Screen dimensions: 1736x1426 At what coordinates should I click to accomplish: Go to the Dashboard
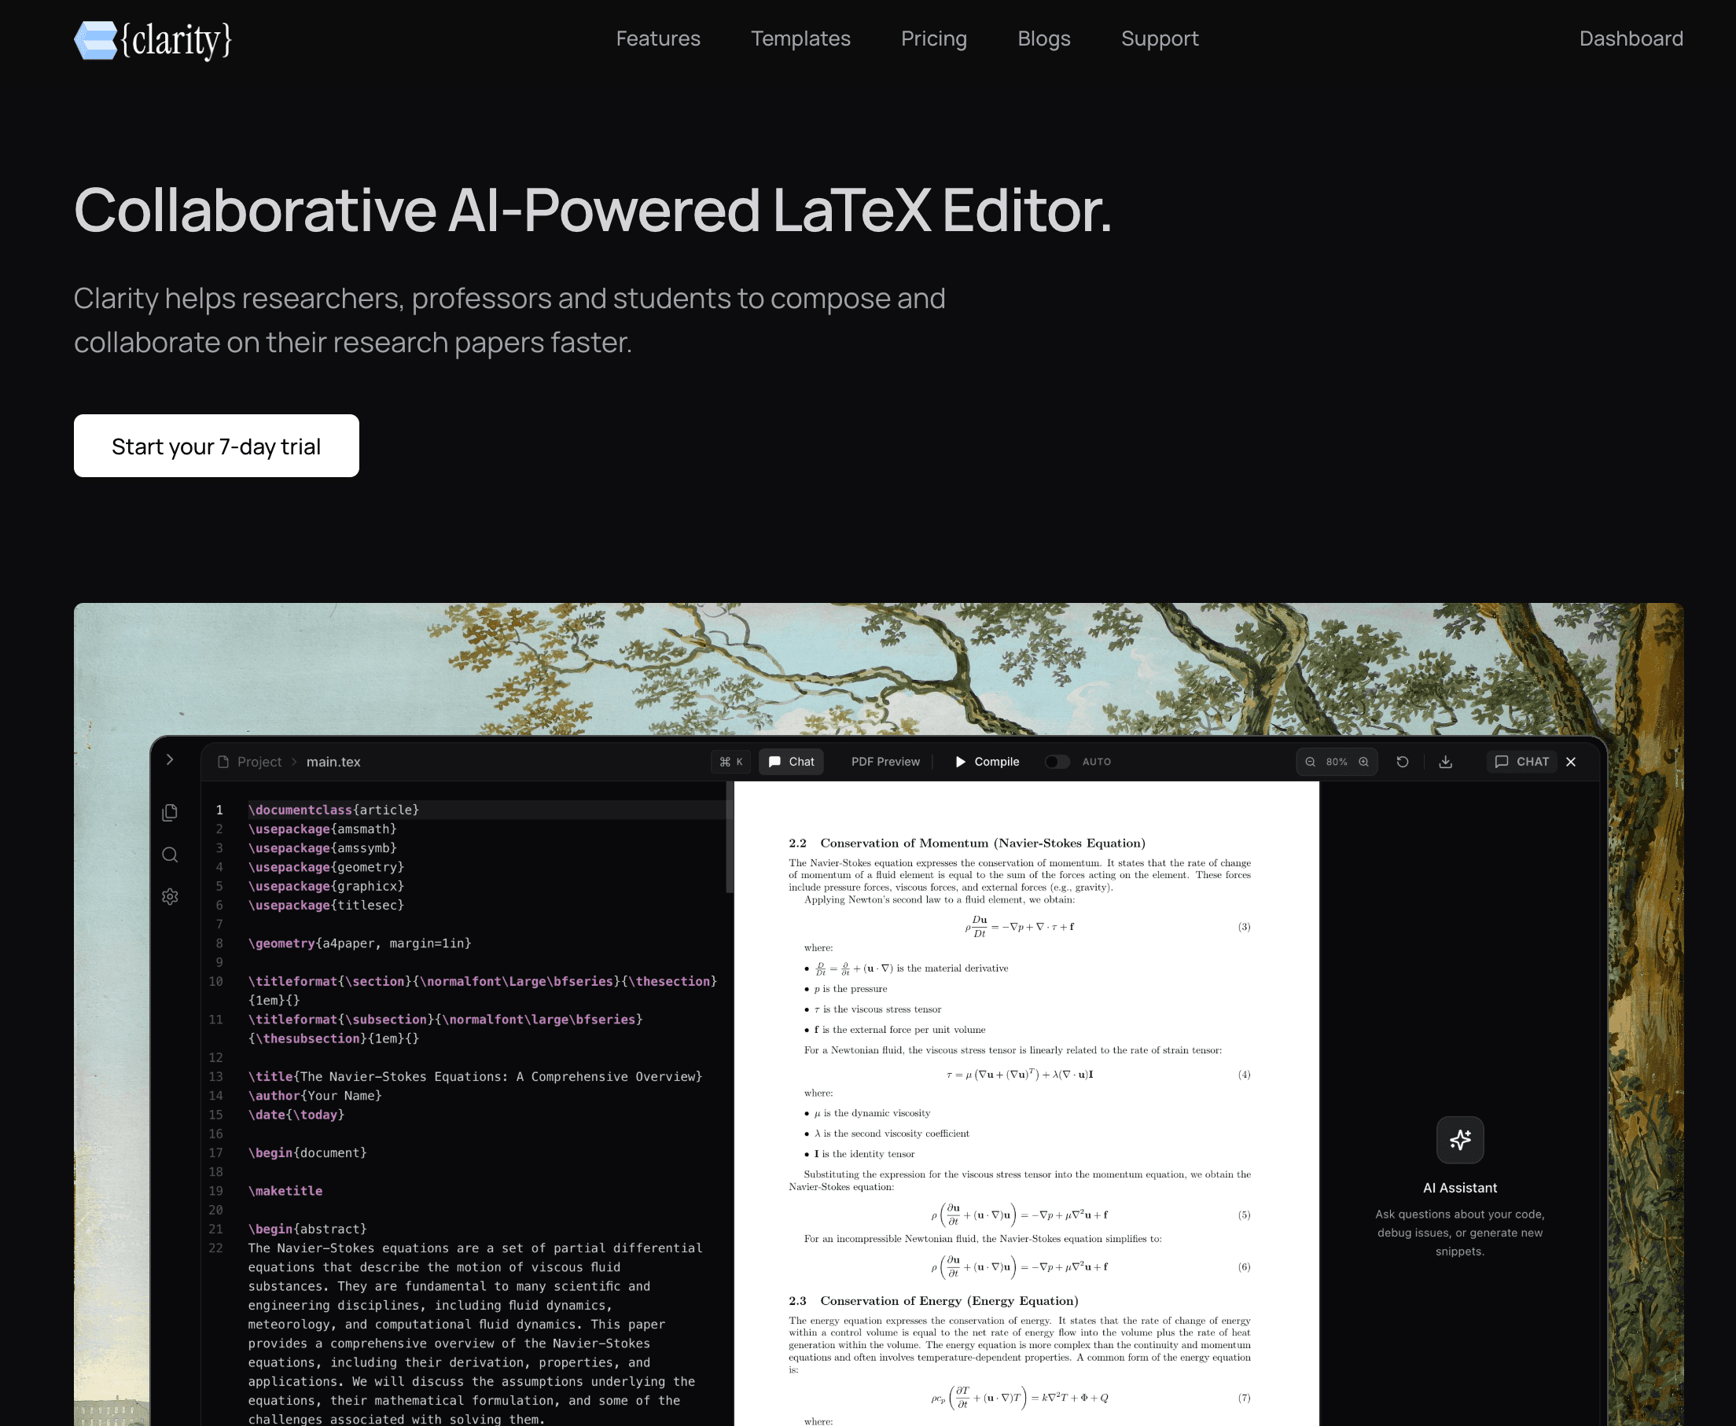[1631, 39]
